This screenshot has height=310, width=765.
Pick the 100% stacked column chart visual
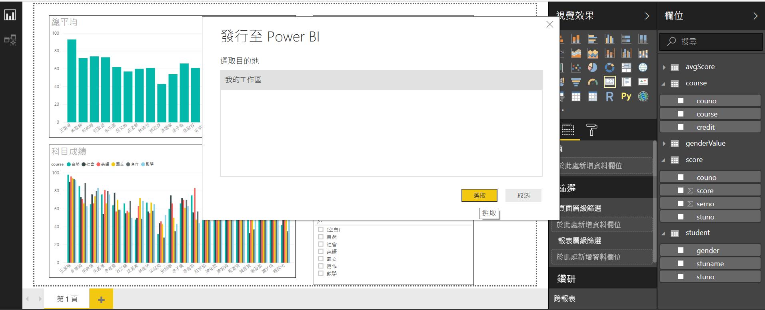click(643, 39)
